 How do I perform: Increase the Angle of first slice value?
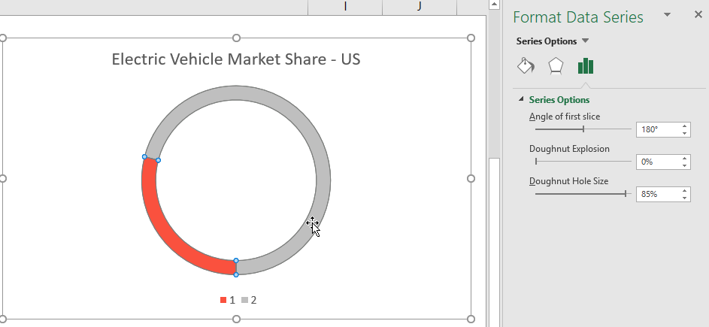coord(685,126)
